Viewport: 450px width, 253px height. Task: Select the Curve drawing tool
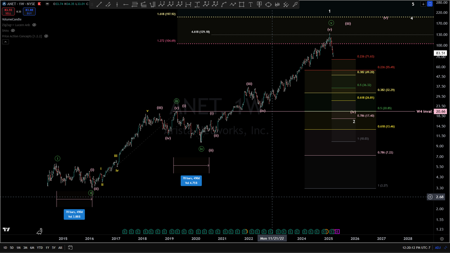pos(224,4)
